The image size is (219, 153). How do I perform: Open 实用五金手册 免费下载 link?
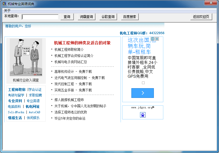point(73,90)
